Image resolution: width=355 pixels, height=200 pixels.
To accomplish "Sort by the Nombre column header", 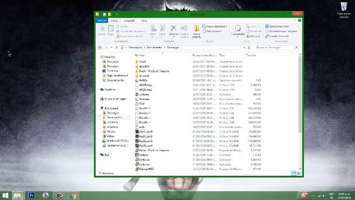I will [140, 56].
